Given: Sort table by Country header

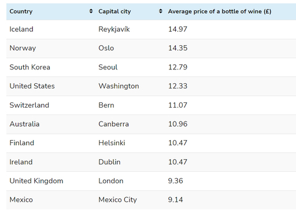Looking at the screenshot, I should click(21, 12).
